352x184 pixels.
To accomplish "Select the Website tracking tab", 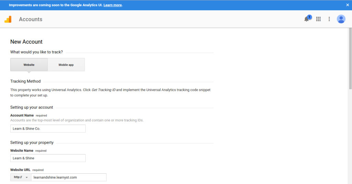I will [x=29, y=65].
